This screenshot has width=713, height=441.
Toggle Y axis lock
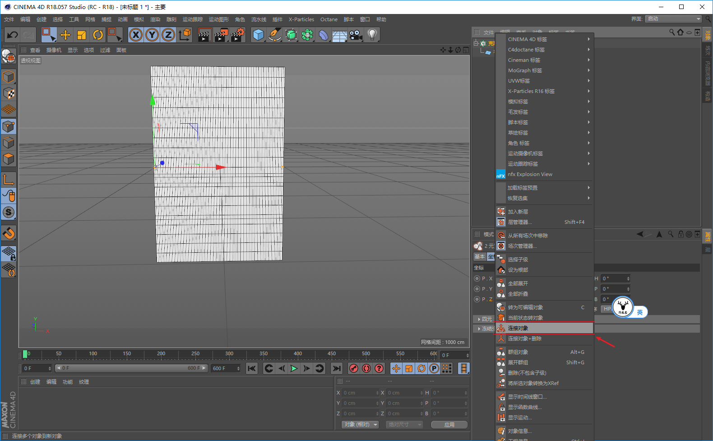click(152, 35)
